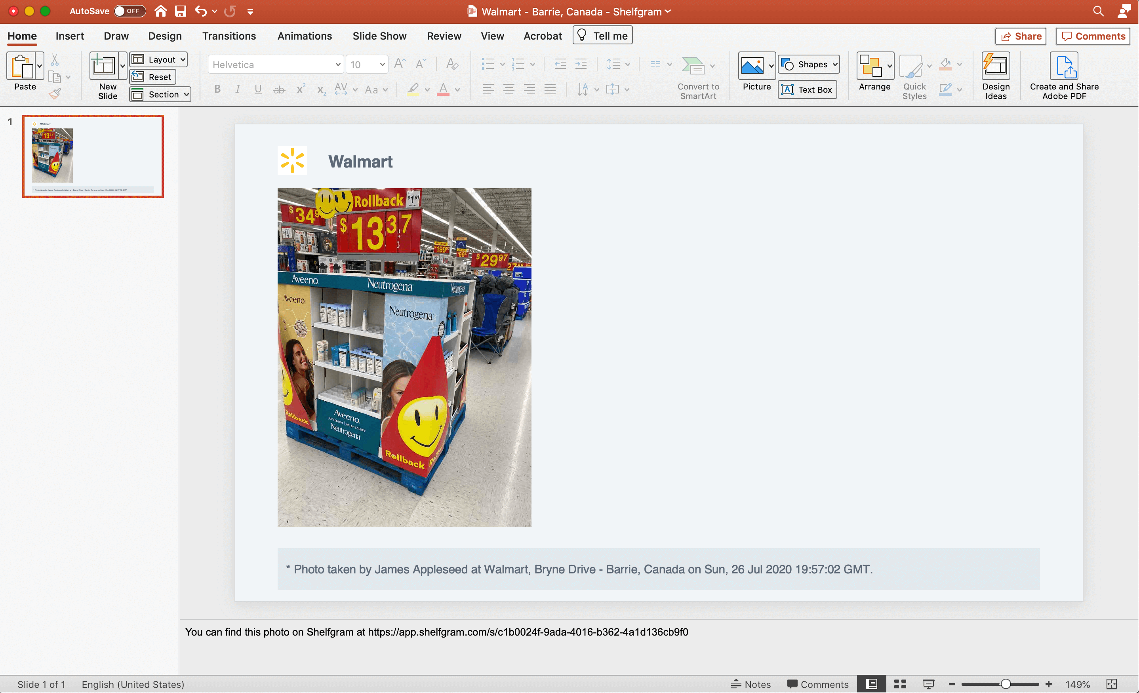Switch to Slide Sorter view
Viewport: 1139px width, 693px height.
(899, 684)
